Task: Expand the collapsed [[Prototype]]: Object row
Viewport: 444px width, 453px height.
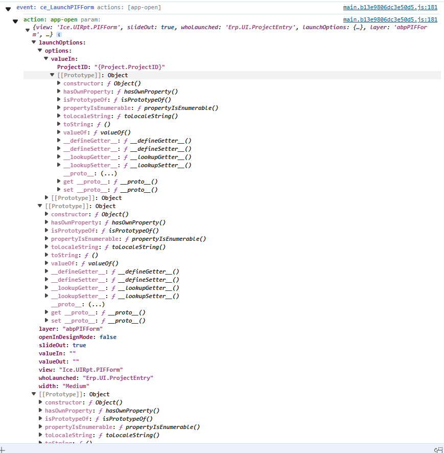Action: [x=46, y=197]
